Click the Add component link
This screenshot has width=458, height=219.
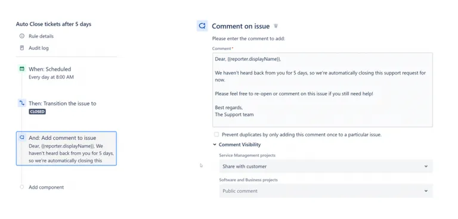point(46,187)
